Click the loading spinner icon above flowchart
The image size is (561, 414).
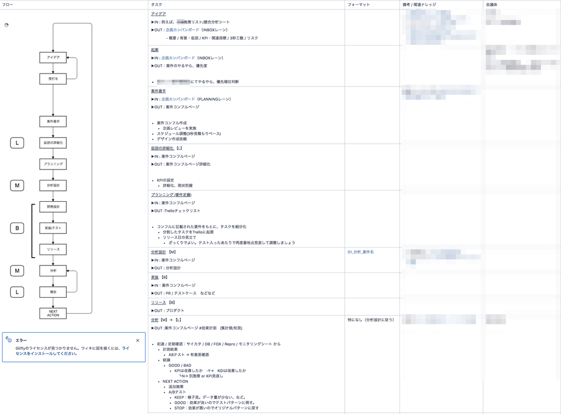(7, 25)
